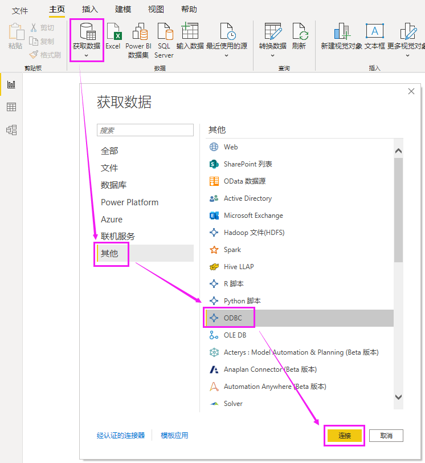Select SharePoint 列表 connector
This screenshot has height=463, width=425.
[300, 164]
